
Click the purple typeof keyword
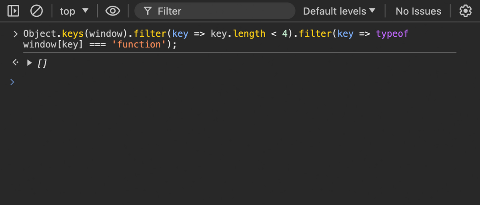(x=392, y=34)
